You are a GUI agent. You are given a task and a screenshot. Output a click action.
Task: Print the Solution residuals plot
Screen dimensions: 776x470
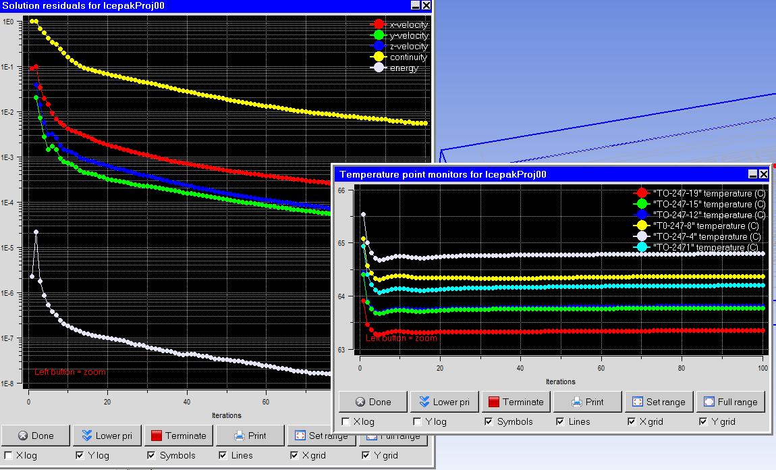coord(250,436)
